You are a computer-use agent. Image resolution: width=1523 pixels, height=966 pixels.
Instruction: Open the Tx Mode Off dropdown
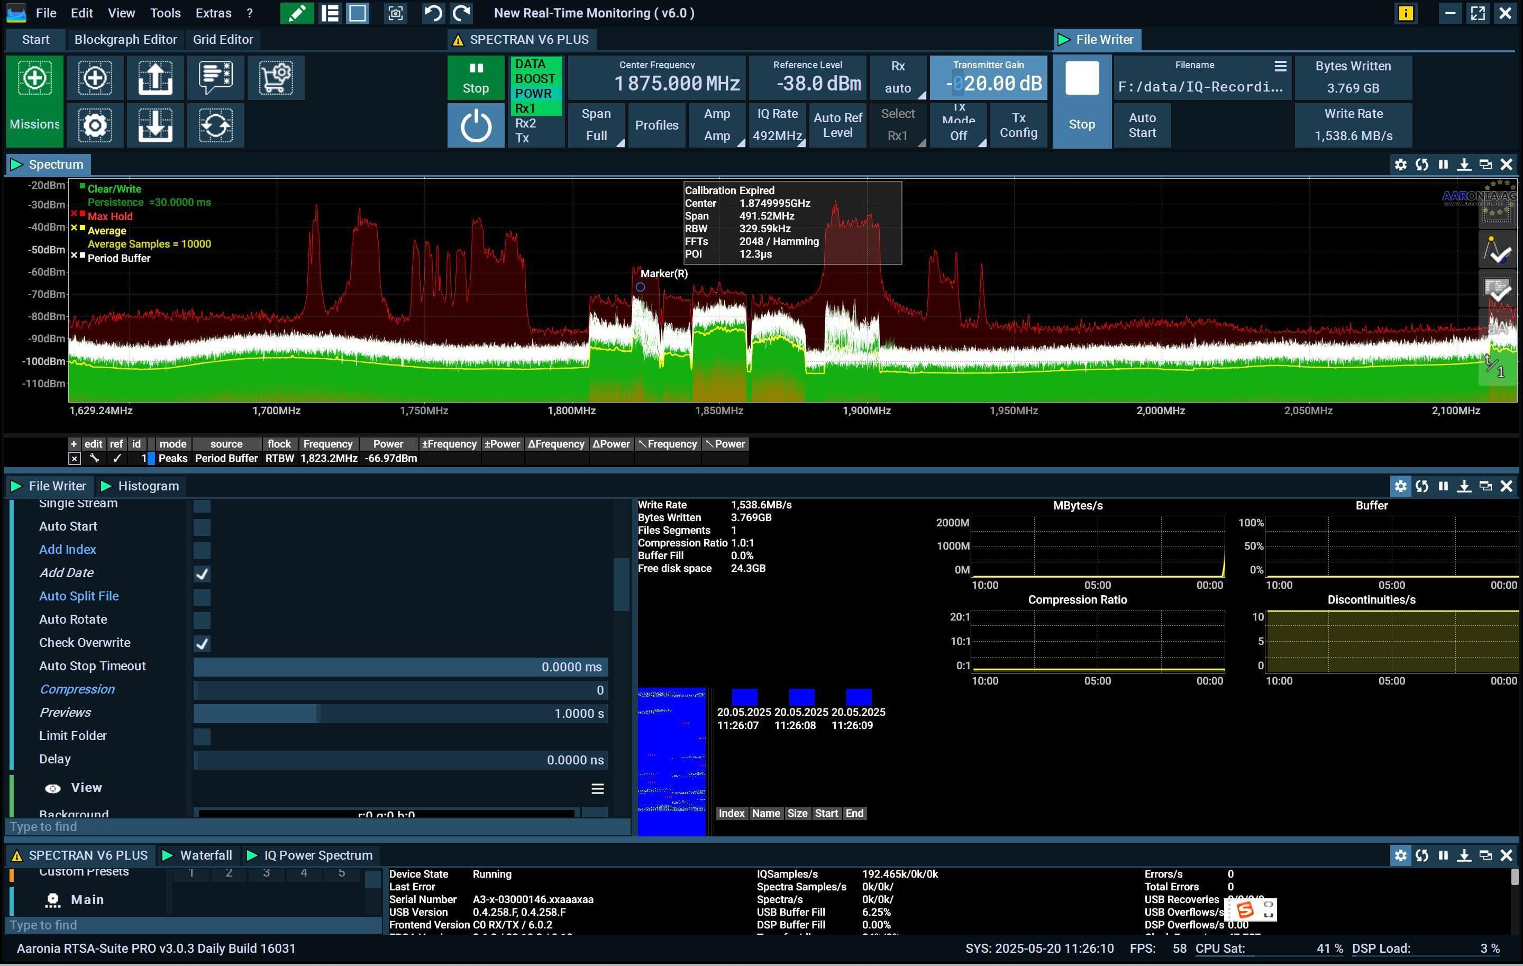tap(958, 125)
